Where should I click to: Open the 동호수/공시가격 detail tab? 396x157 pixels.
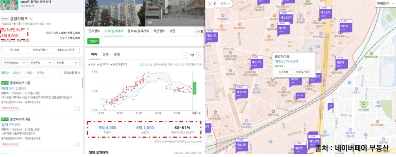coord(138,31)
